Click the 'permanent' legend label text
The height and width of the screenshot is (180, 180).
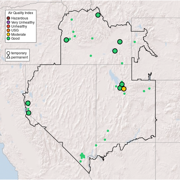[x=19, y=57]
